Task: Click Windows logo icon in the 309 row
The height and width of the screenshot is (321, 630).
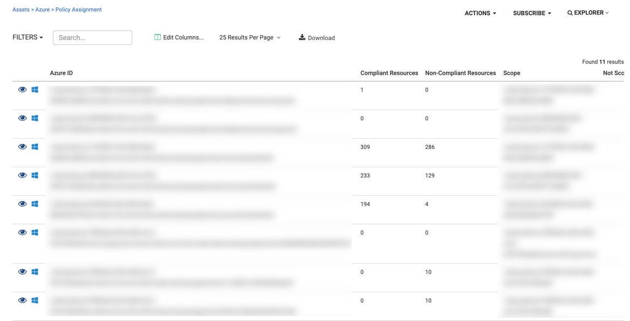Action: click(x=35, y=147)
